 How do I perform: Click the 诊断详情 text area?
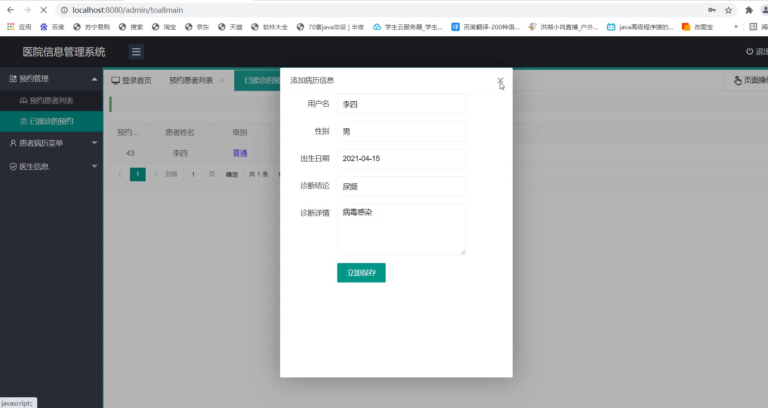[401, 229]
